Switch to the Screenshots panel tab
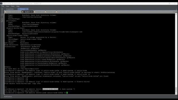Screen dimensions: 178x100 tap(10, 9)
